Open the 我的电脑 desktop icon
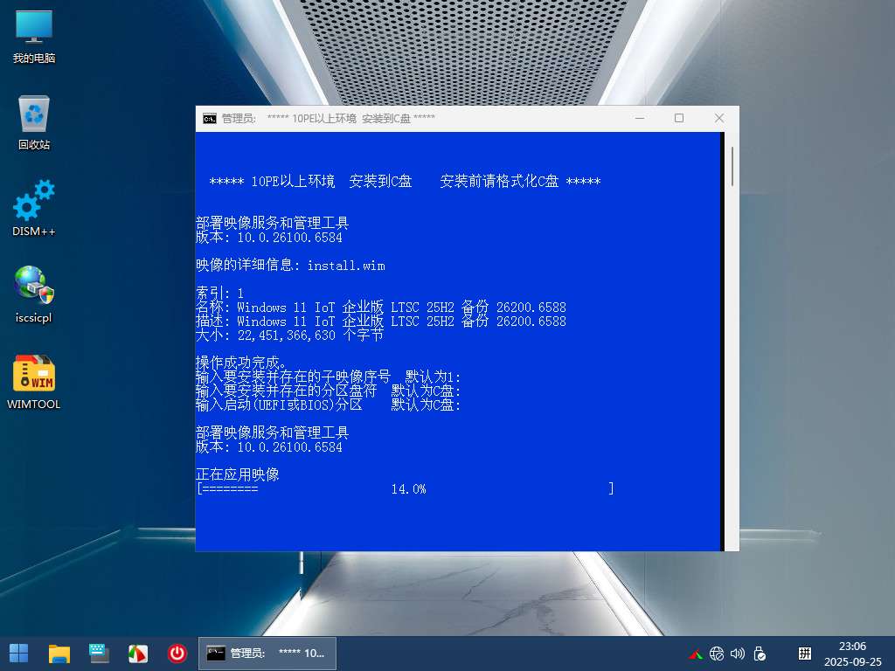This screenshot has width=895, height=671. tap(34, 37)
